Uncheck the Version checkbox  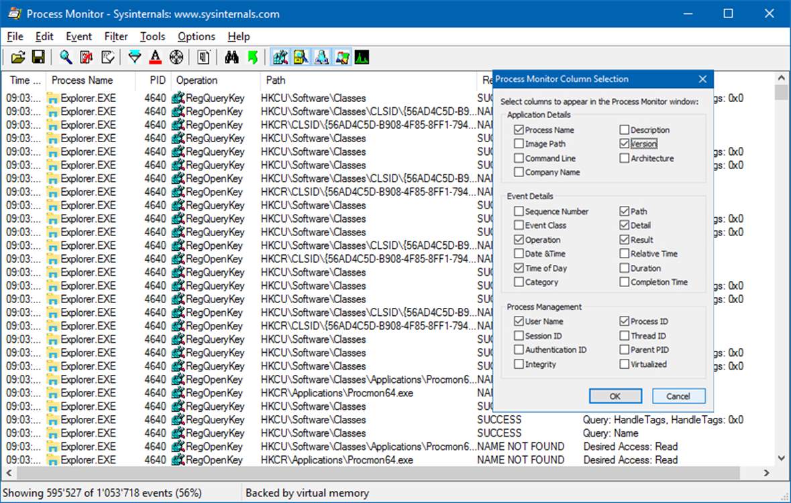(625, 144)
